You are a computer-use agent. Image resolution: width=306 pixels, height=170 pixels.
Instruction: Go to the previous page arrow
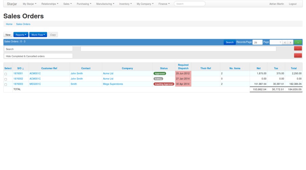pyautogui.click(x=285, y=42)
